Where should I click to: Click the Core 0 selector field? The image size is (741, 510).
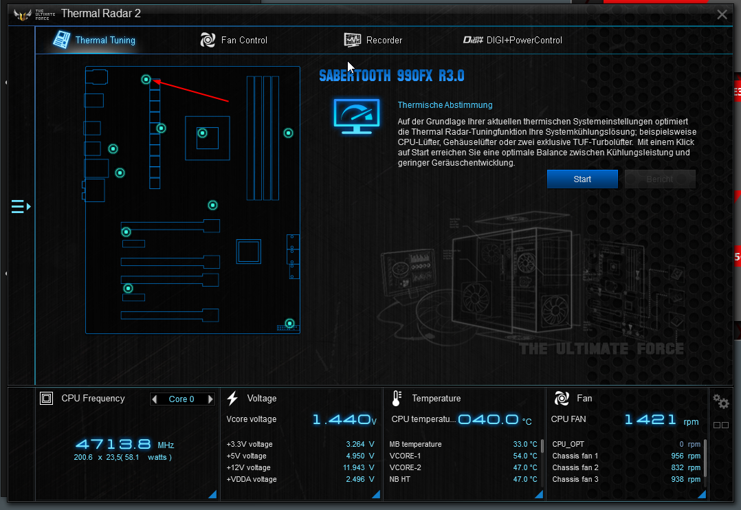coord(182,399)
